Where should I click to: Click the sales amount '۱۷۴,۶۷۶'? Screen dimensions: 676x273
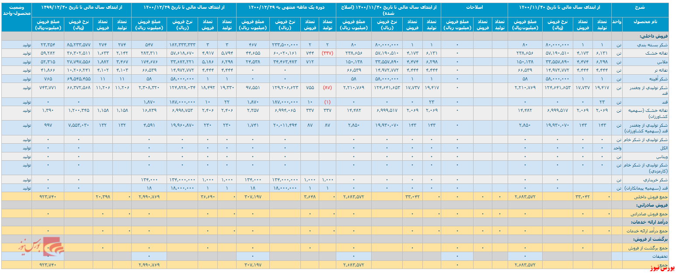[x=150, y=61]
